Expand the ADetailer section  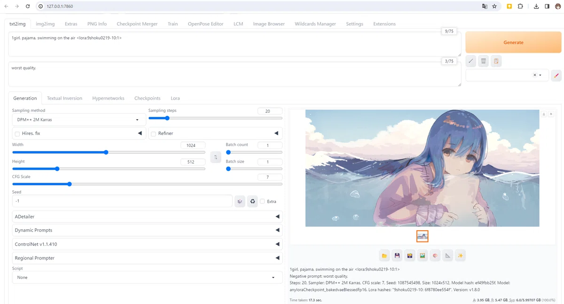click(x=148, y=217)
